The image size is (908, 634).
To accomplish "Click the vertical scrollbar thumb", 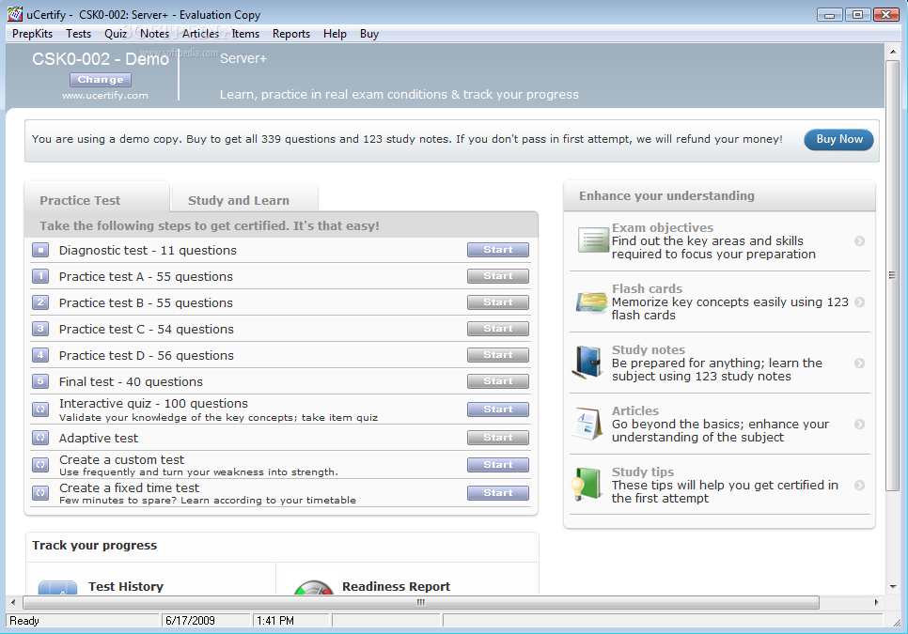I will 892,275.
